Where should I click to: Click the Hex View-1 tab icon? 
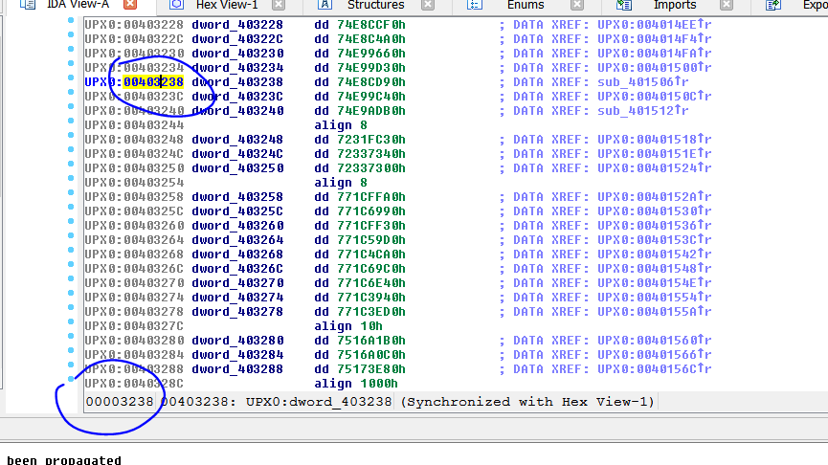coord(176,6)
